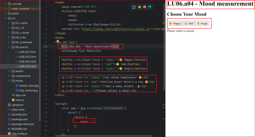255x137 pixels.
Task: Open package-lock.json file
Action: point(23,124)
